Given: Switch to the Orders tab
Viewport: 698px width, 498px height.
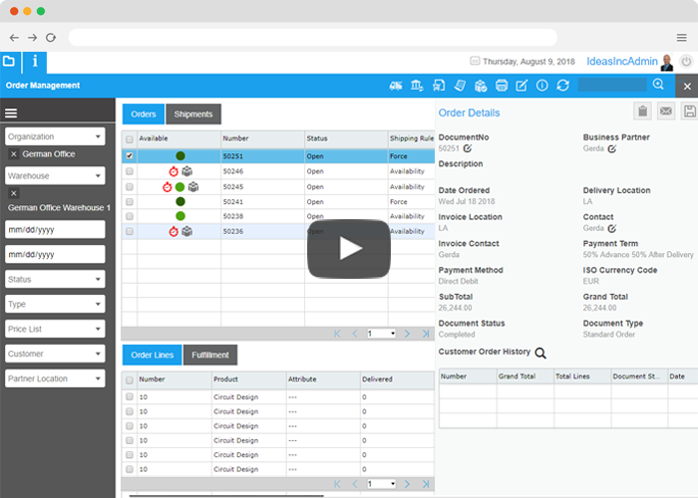Looking at the screenshot, I should pos(144,115).
